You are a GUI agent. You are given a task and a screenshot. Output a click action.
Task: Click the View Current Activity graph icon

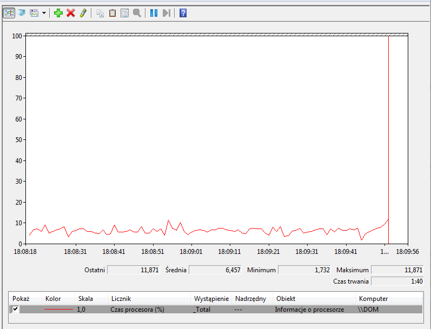point(9,12)
